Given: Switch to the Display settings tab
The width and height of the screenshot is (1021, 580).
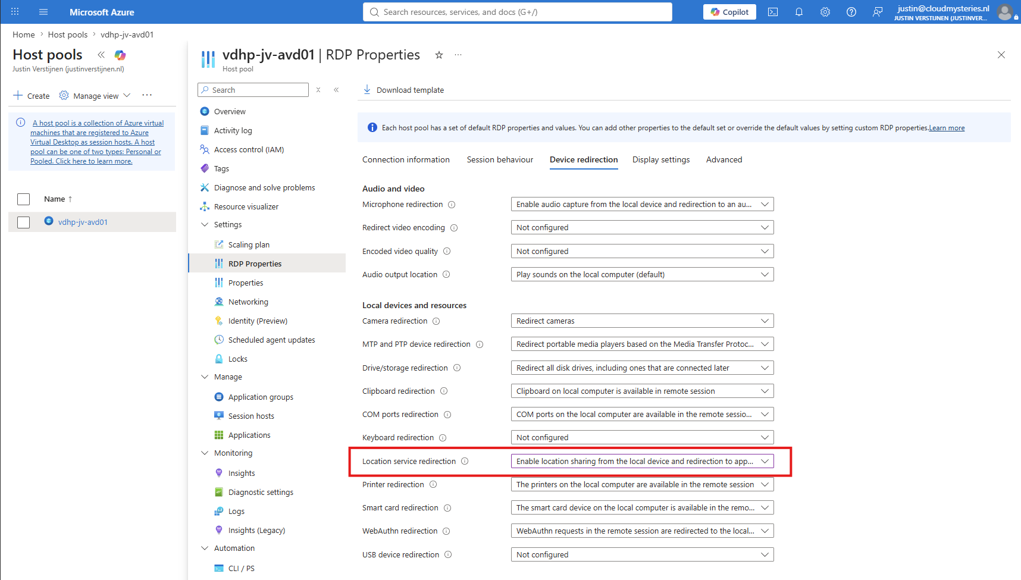Looking at the screenshot, I should tap(661, 159).
